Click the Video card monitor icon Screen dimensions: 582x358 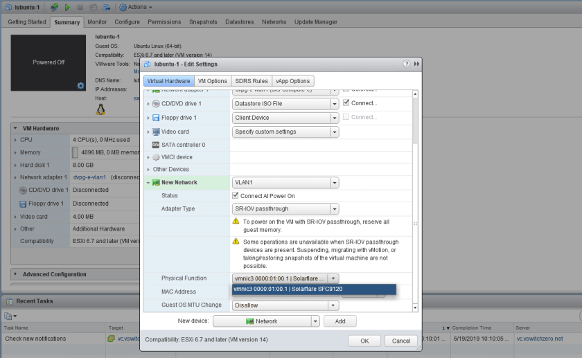pyautogui.click(x=156, y=132)
